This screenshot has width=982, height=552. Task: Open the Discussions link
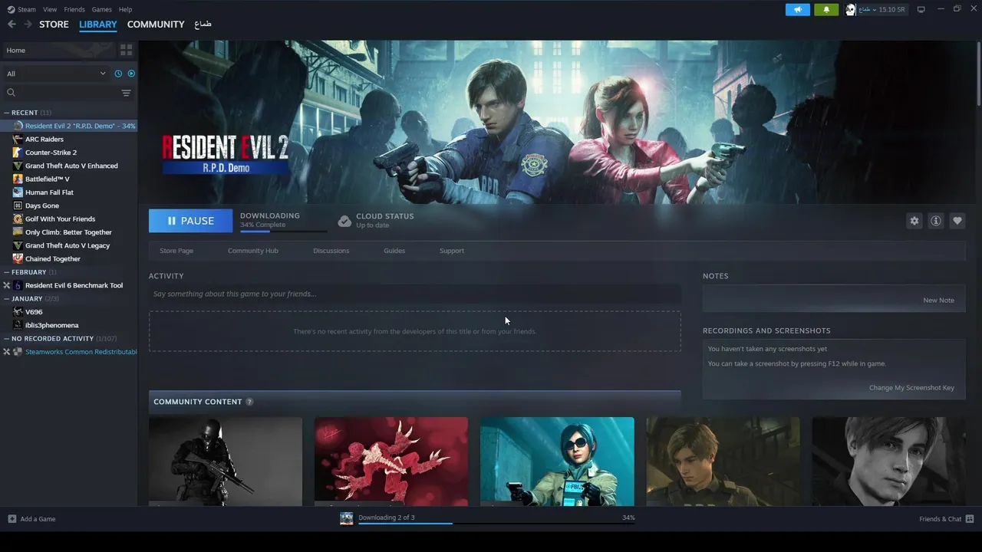331,251
